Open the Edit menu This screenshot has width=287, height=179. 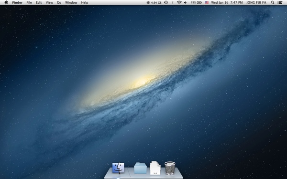coord(39,2)
